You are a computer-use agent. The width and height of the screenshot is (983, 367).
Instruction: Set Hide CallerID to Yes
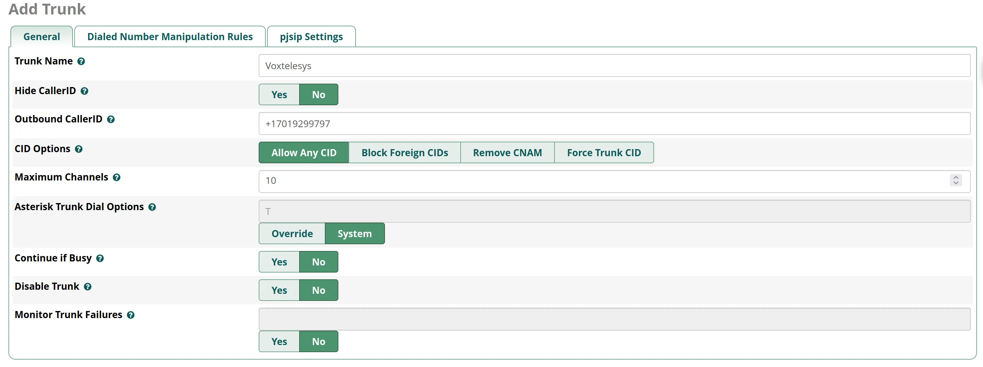click(x=279, y=94)
